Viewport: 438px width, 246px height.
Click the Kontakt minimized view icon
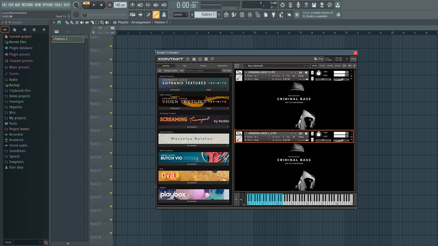pyautogui.click(x=212, y=59)
